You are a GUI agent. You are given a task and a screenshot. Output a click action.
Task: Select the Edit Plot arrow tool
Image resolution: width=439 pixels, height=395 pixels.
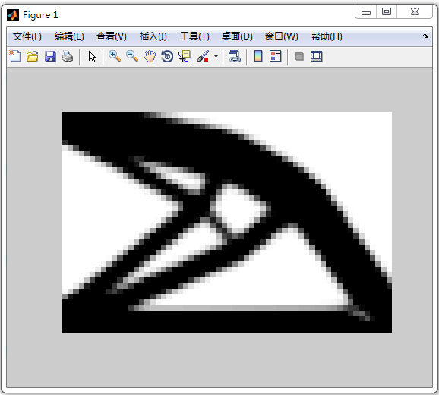[92, 56]
